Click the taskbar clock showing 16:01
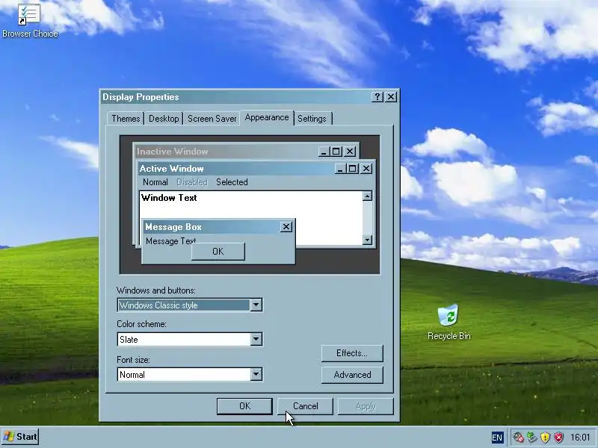The width and height of the screenshot is (598, 448). 580,438
